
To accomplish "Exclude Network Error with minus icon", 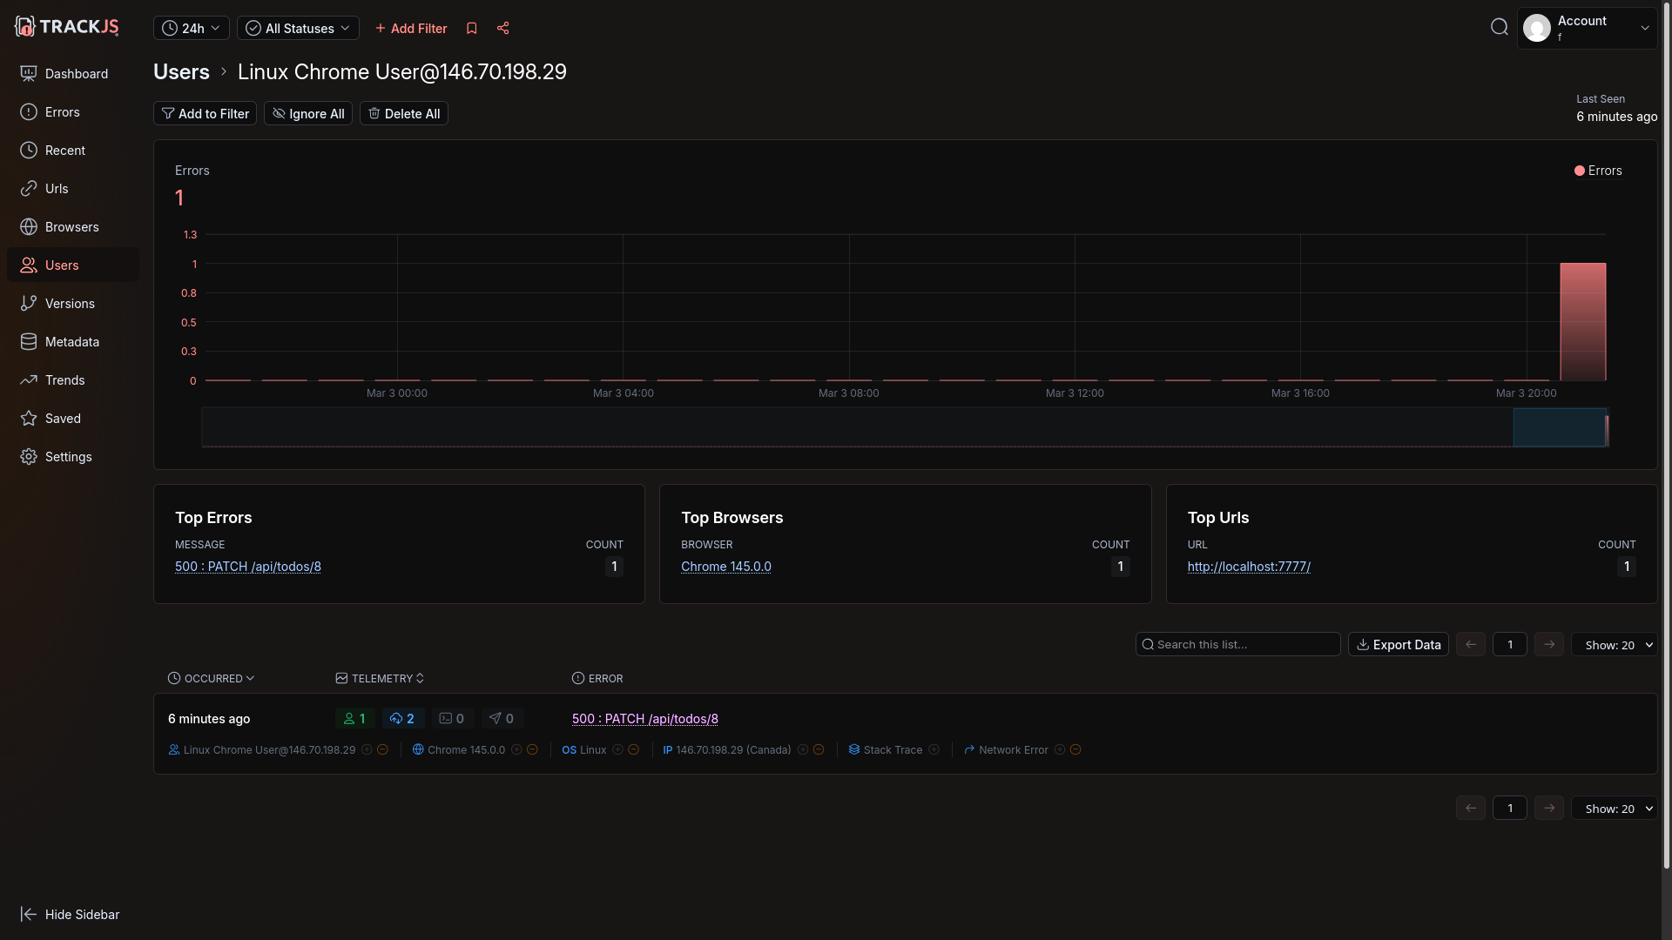I will click(x=1075, y=750).
